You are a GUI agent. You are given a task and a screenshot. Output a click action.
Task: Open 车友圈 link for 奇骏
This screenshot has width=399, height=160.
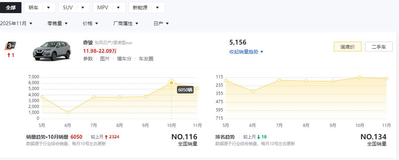point(146,59)
